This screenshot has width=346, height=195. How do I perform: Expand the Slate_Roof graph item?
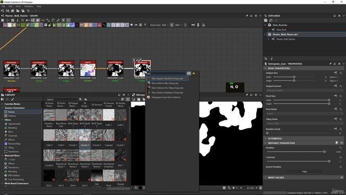[x=269, y=30]
